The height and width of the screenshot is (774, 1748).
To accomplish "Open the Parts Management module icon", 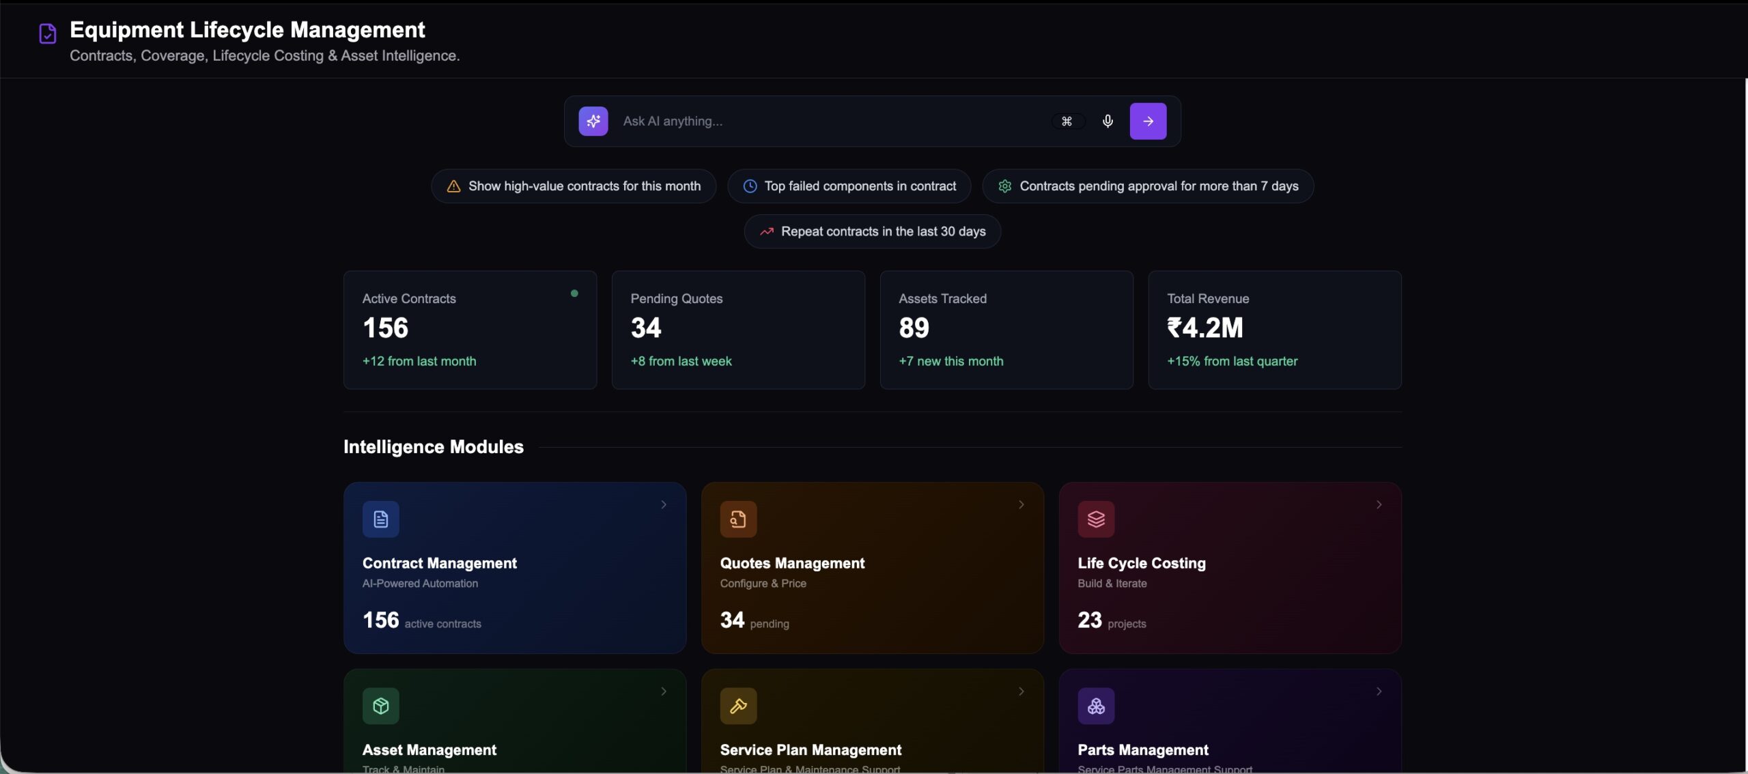I will 1096,706.
